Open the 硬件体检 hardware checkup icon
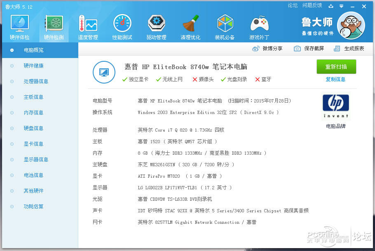This screenshot has width=375, height=251. [x=20, y=27]
